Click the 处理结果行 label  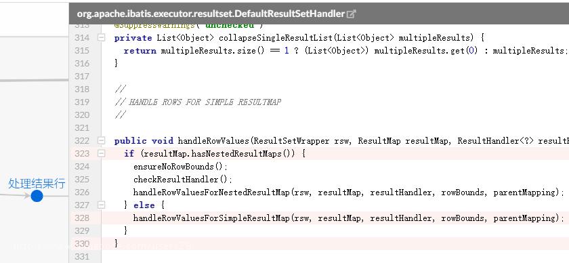(x=37, y=184)
